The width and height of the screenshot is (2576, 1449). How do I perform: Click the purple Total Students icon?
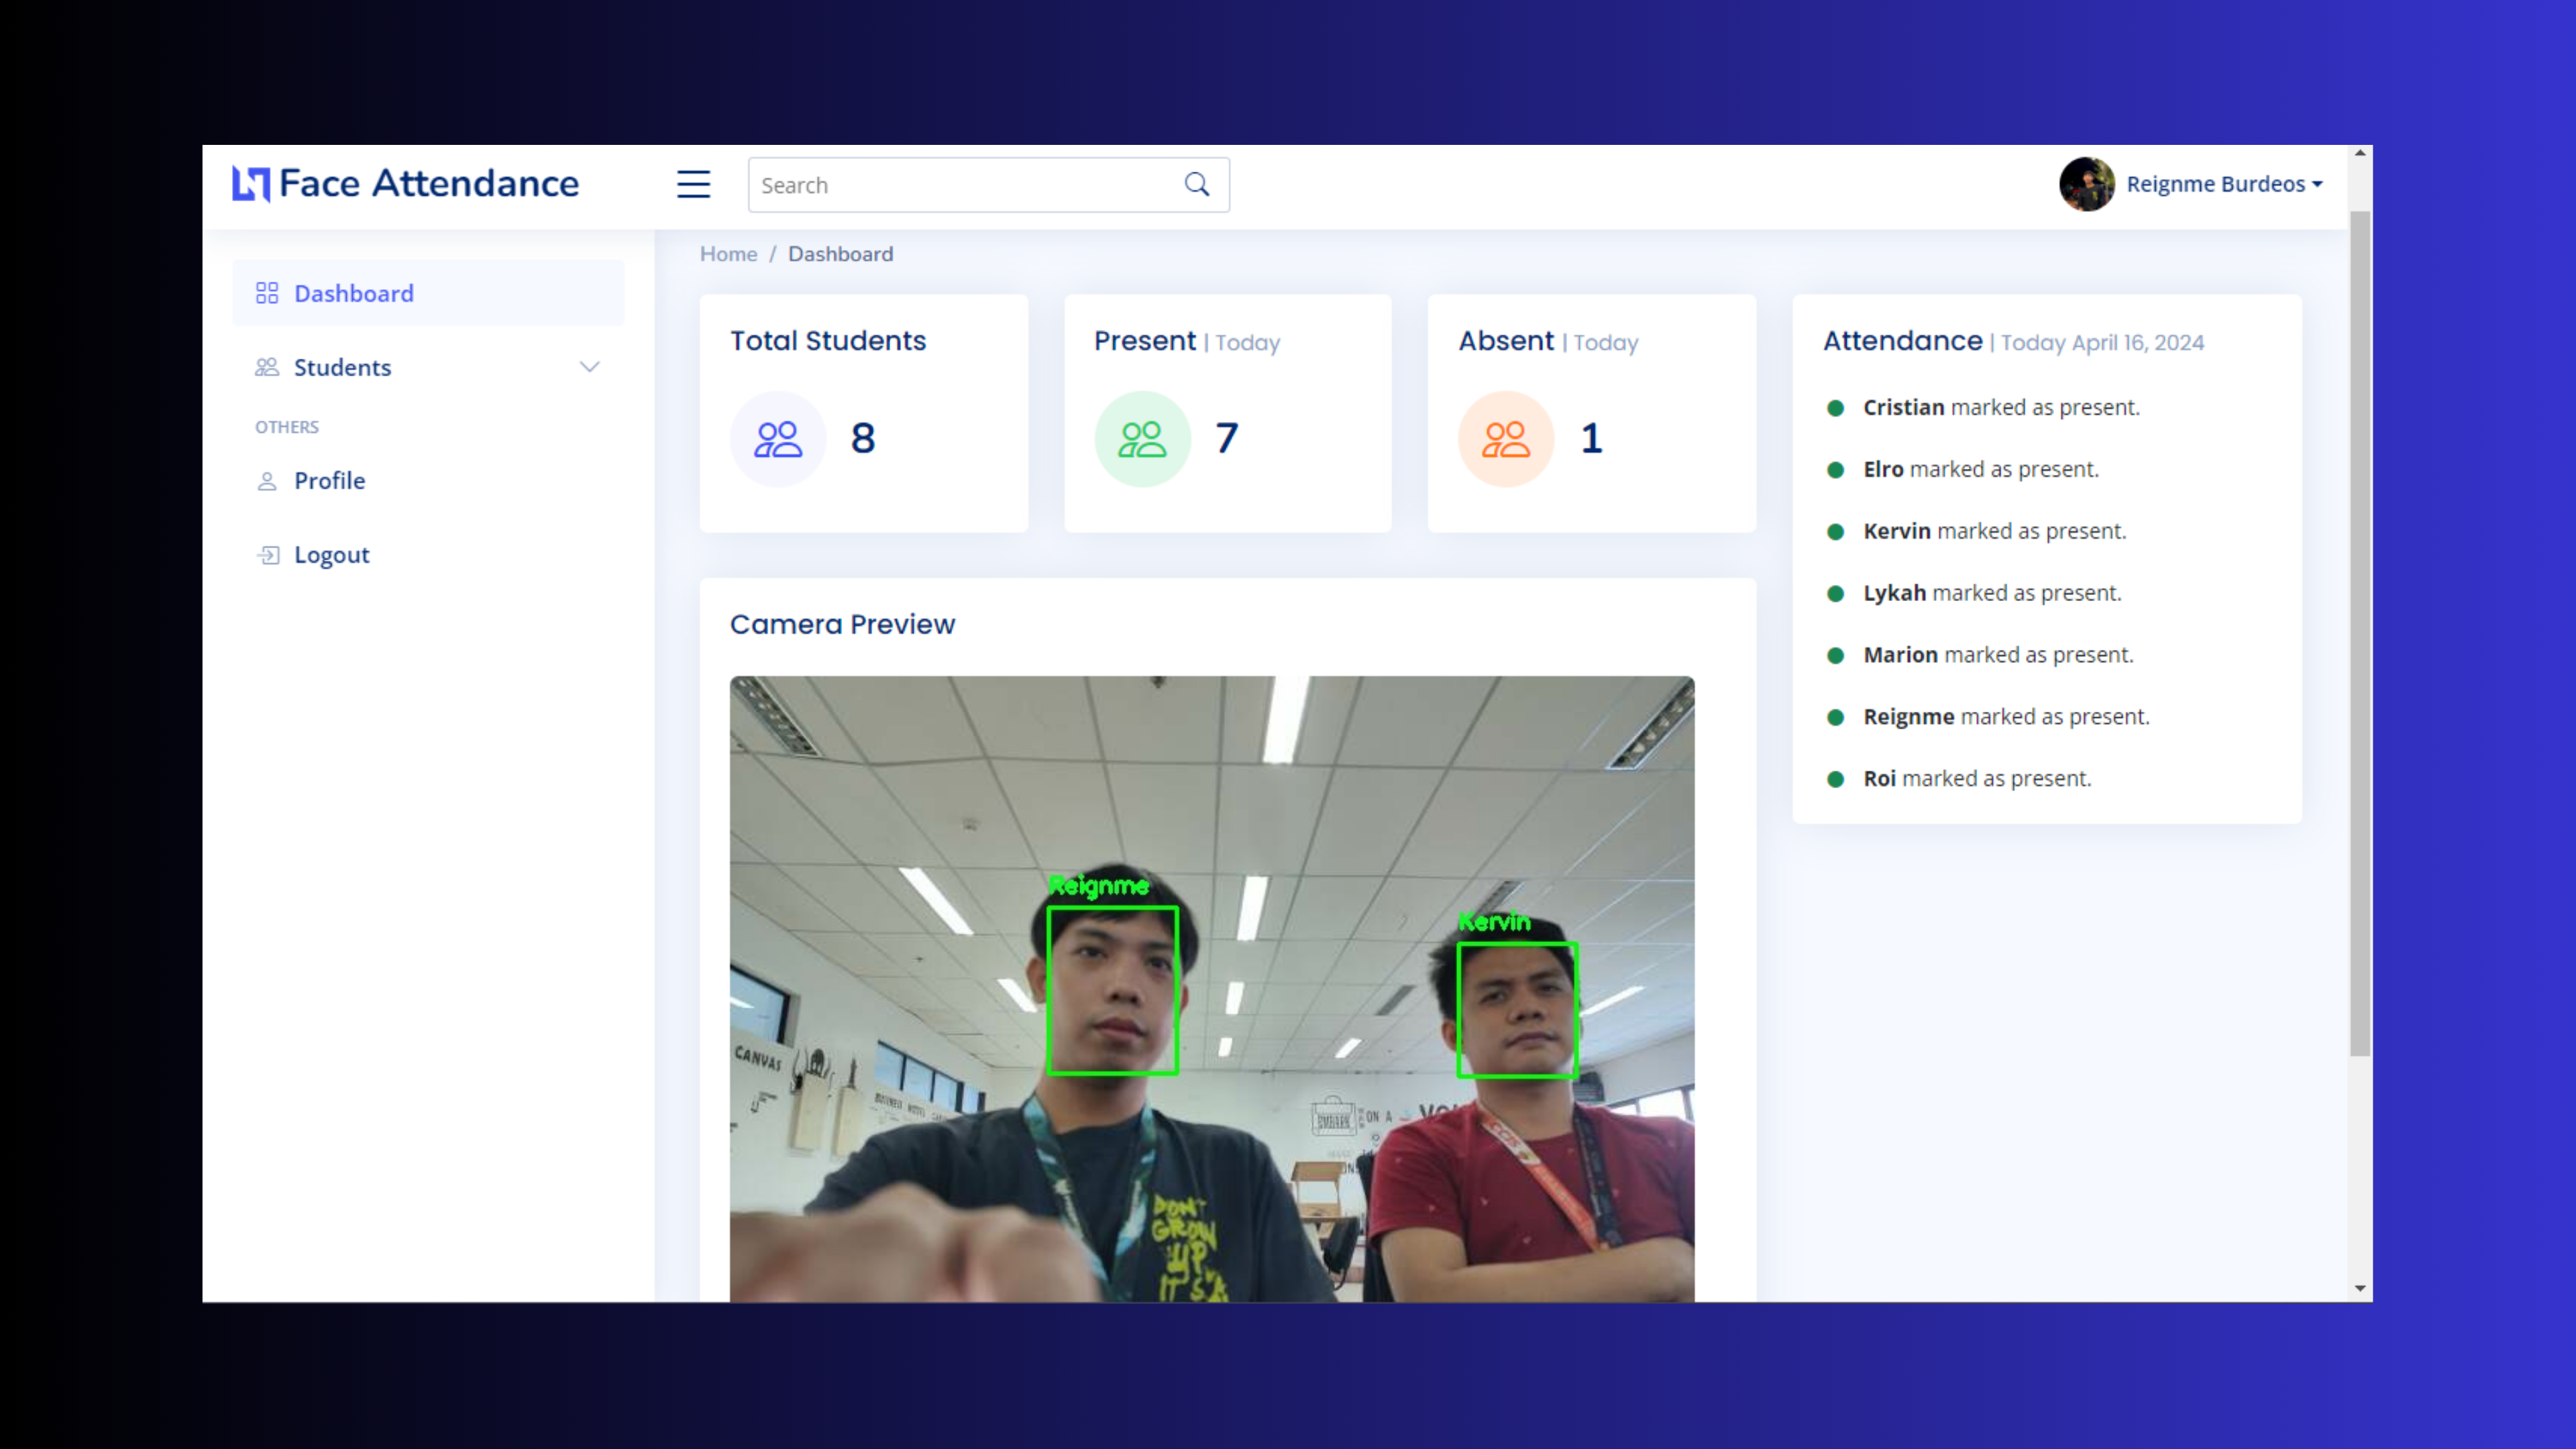pyautogui.click(x=777, y=438)
